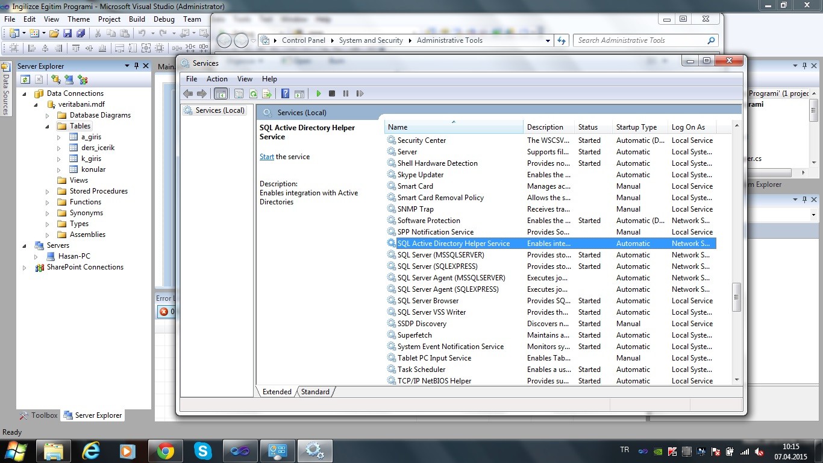Select the Skype Updater service row
823x463 pixels.
click(550, 175)
